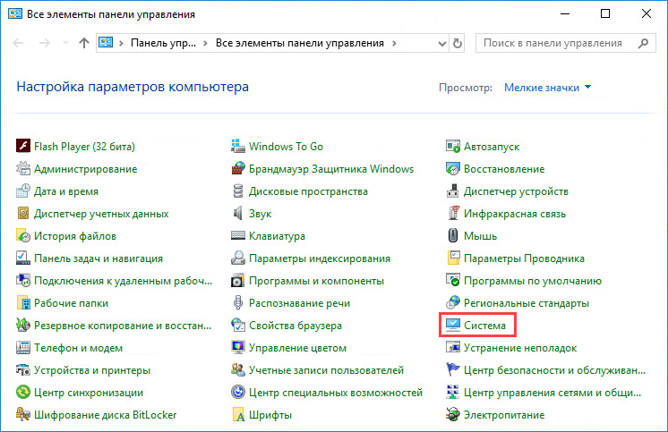The height and width of the screenshot is (432, 668).
Task: Expand the address bar history dropdown
Action: tap(442, 43)
